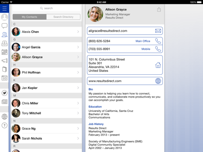Select contact name Phil Hoffman

31,72
